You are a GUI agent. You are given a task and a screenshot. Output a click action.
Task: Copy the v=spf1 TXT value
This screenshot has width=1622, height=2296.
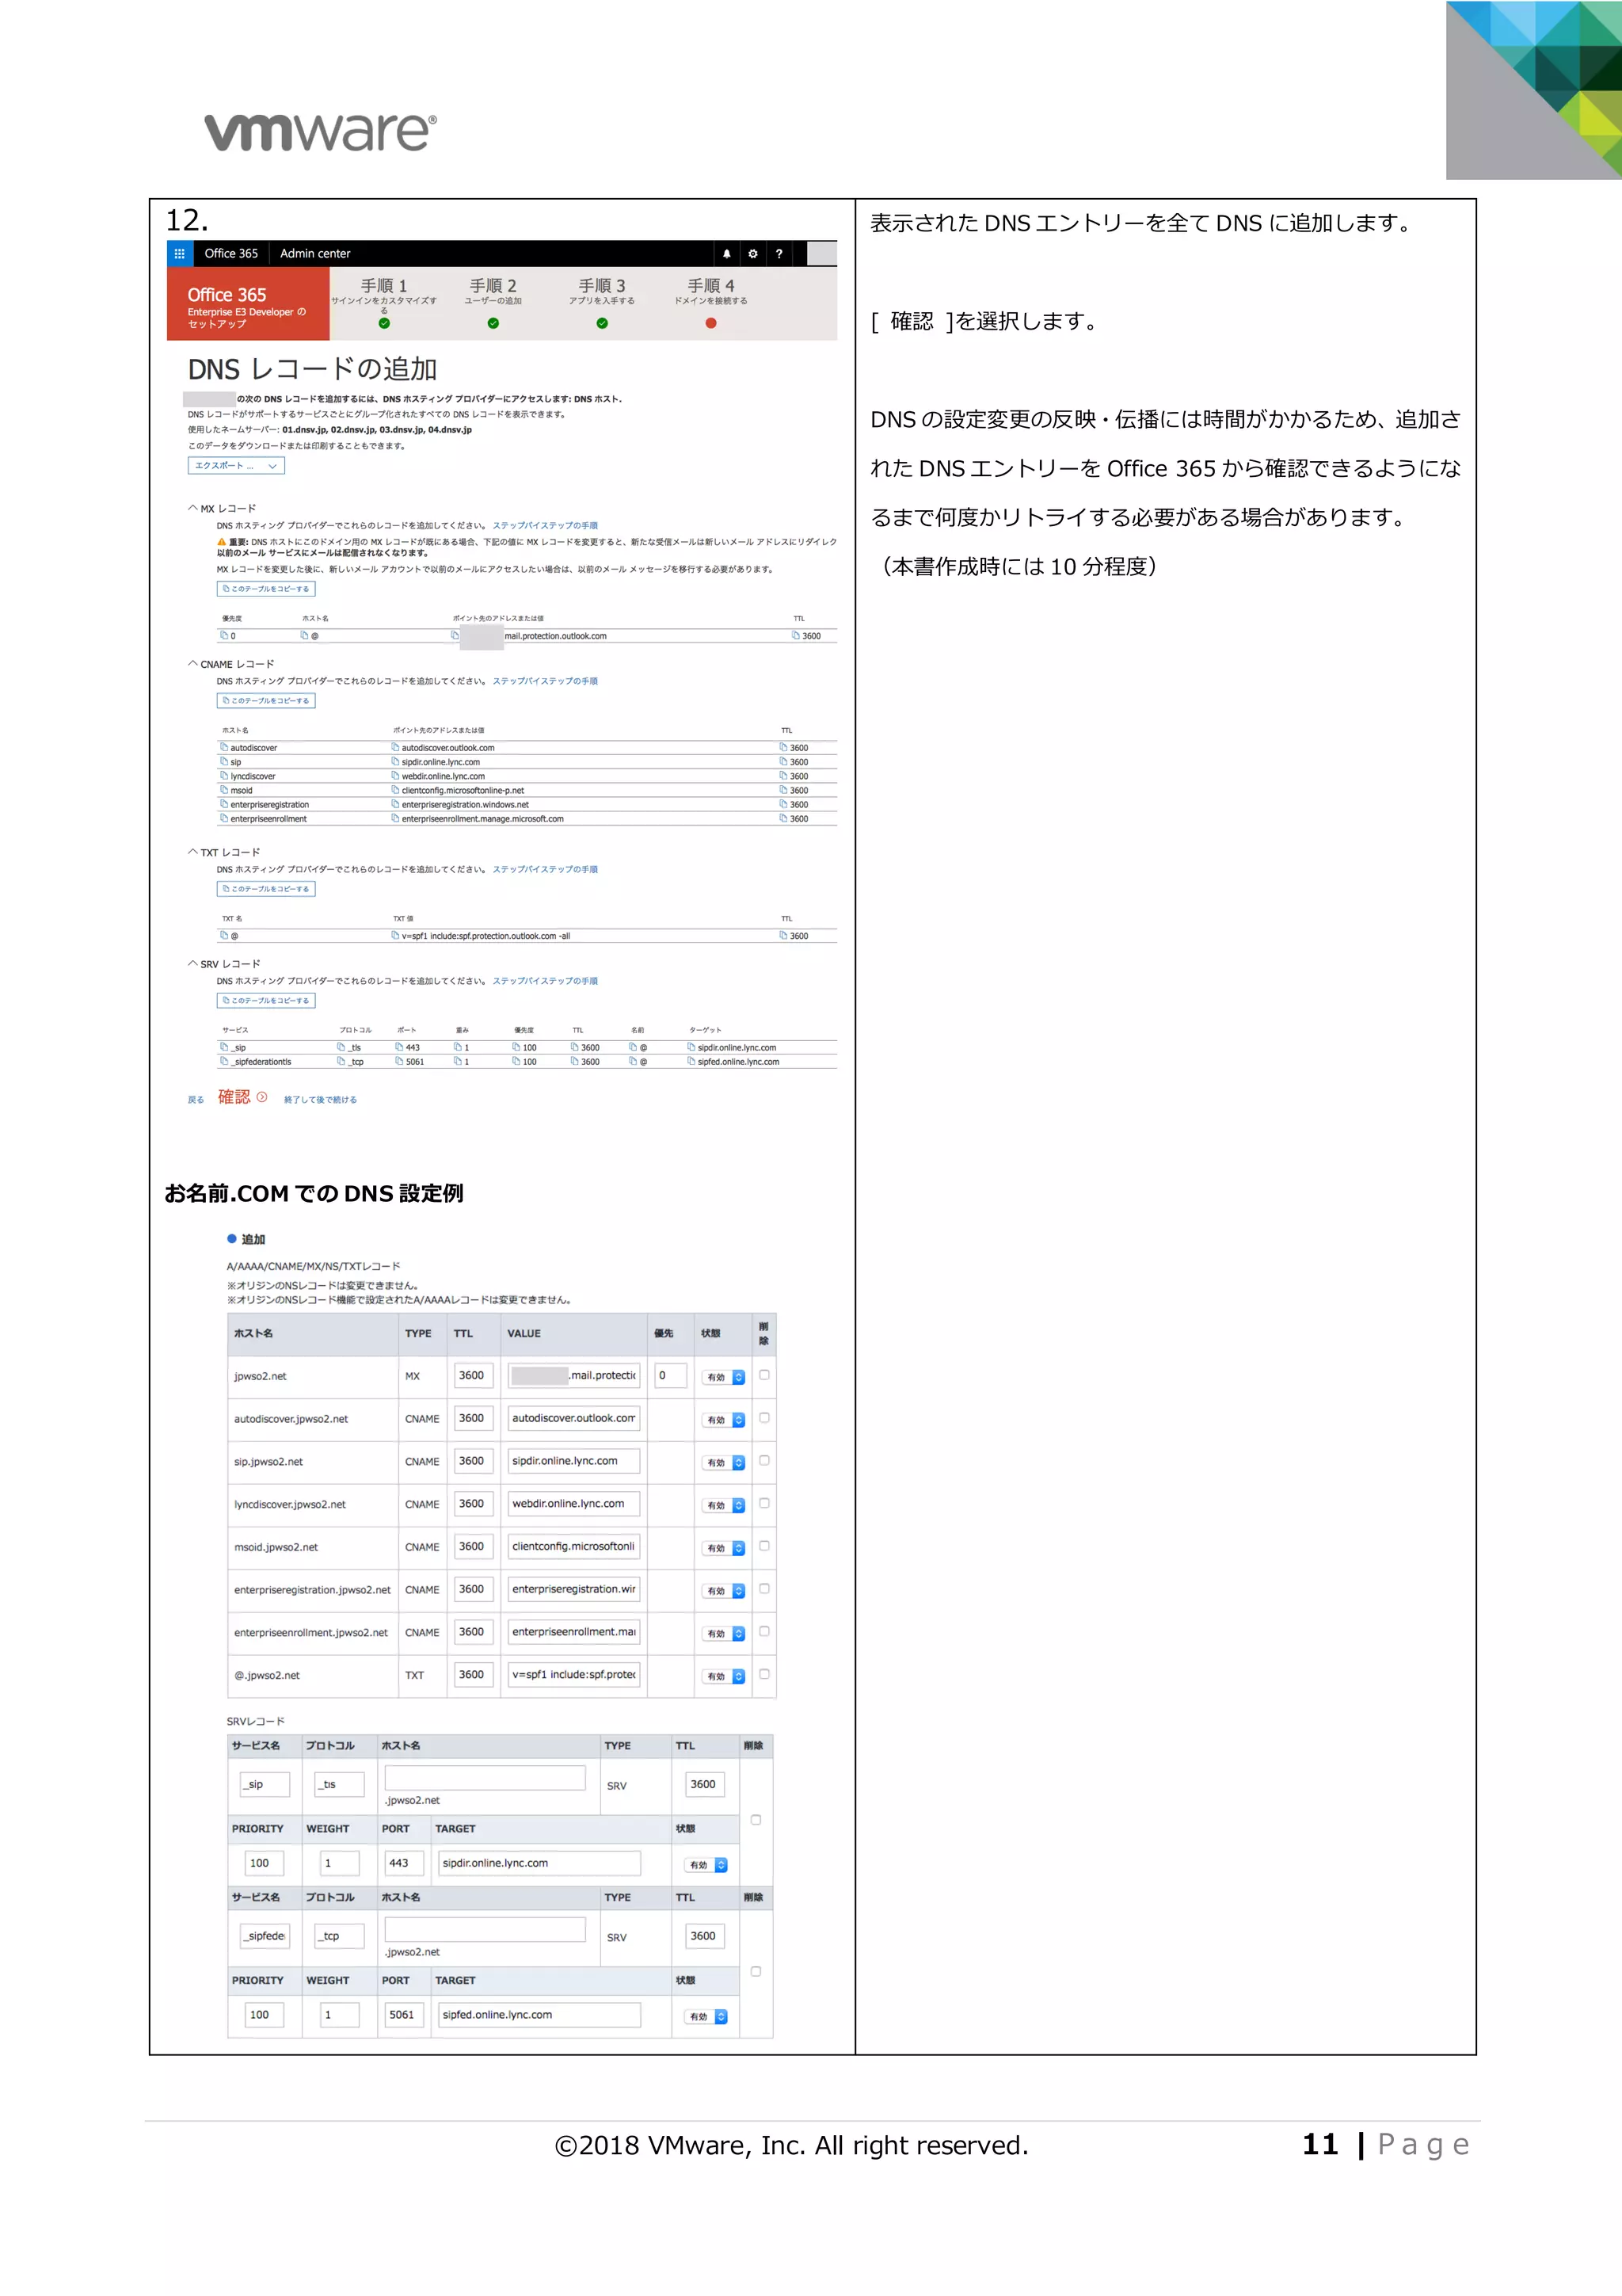click(x=396, y=936)
